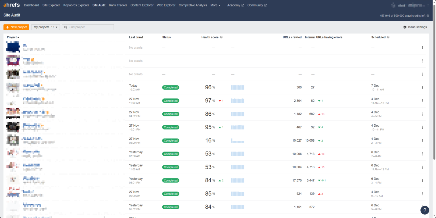Open the kebab menu on the first project row
The width and height of the screenshot is (436, 218).
tap(422, 48)
